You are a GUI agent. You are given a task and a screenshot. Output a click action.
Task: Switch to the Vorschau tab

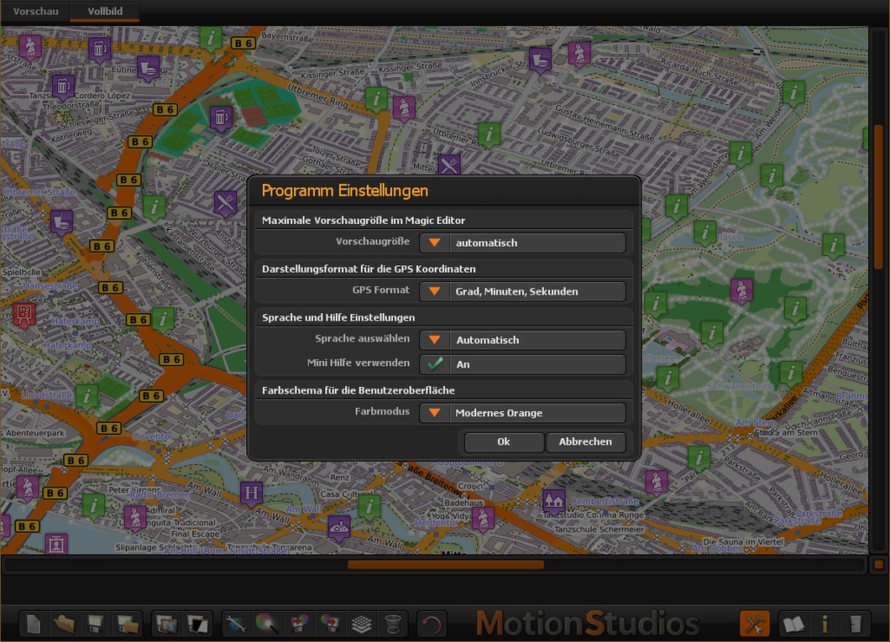click(x=35, y=11)
